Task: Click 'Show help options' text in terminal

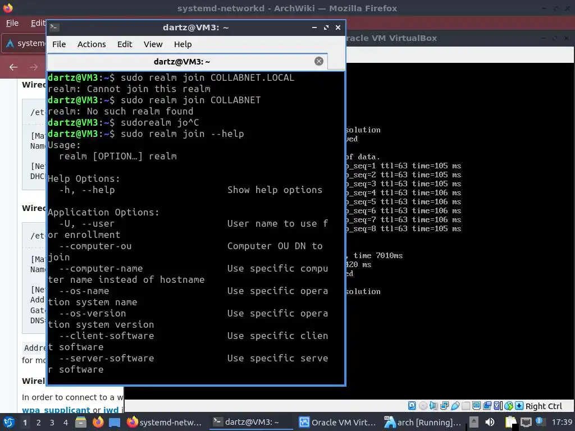Action: click(x=275, y=190)
